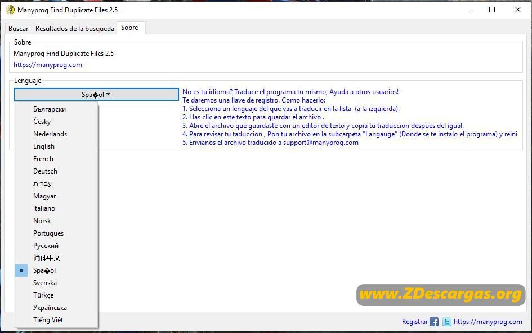
Task: Open the Facebook icon in footer
Action: coord(434,322)
